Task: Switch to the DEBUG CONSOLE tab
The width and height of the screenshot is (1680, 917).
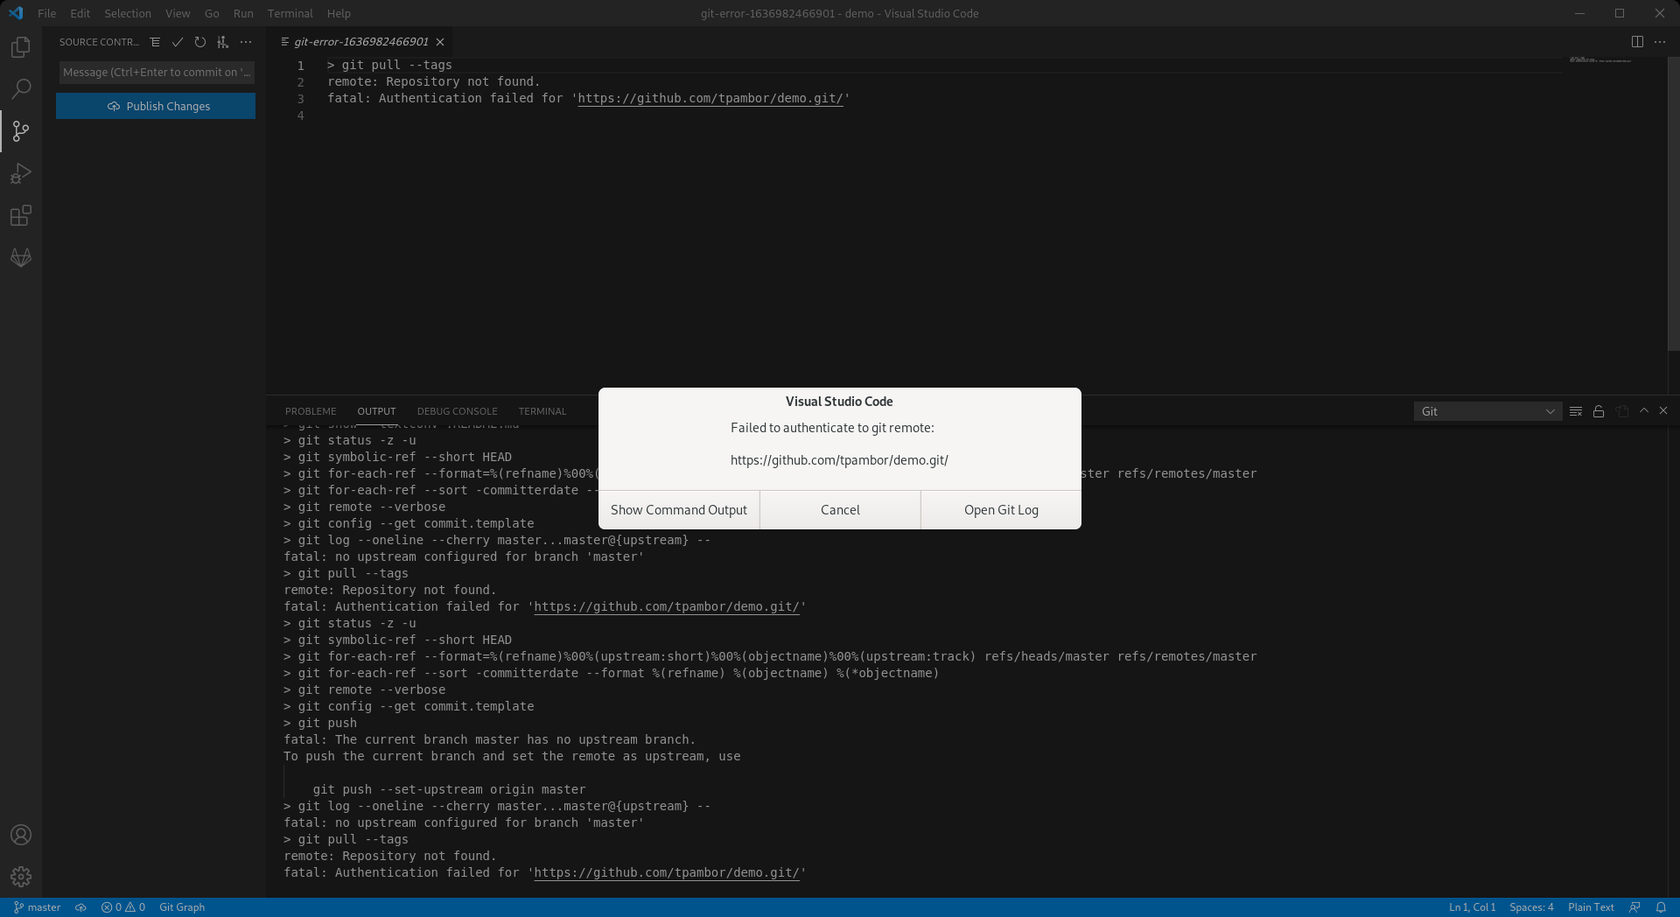Action: point(457,411)
